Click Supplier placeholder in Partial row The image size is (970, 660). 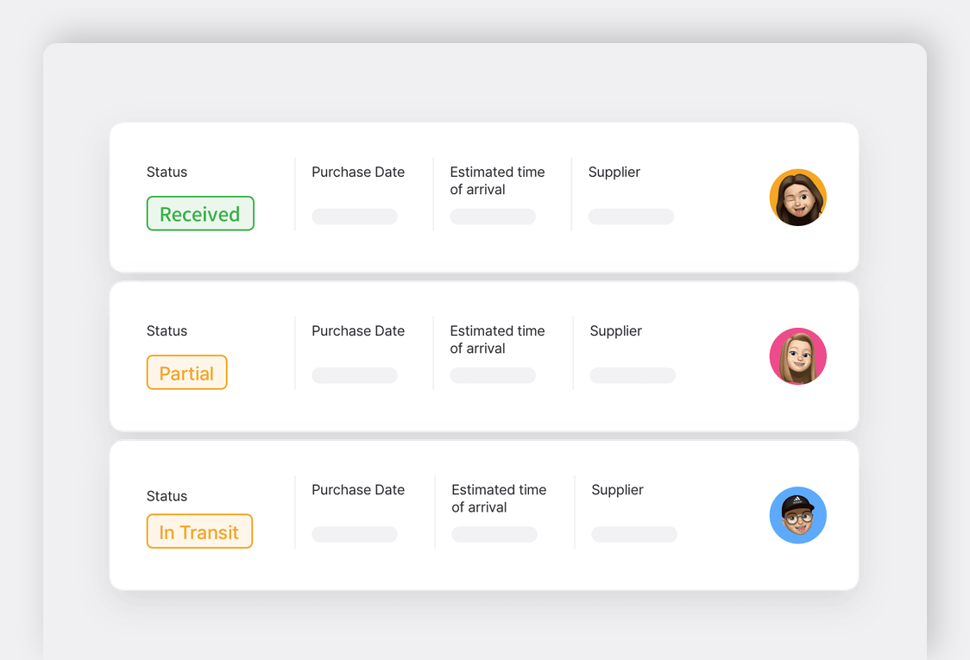(633, 375)
